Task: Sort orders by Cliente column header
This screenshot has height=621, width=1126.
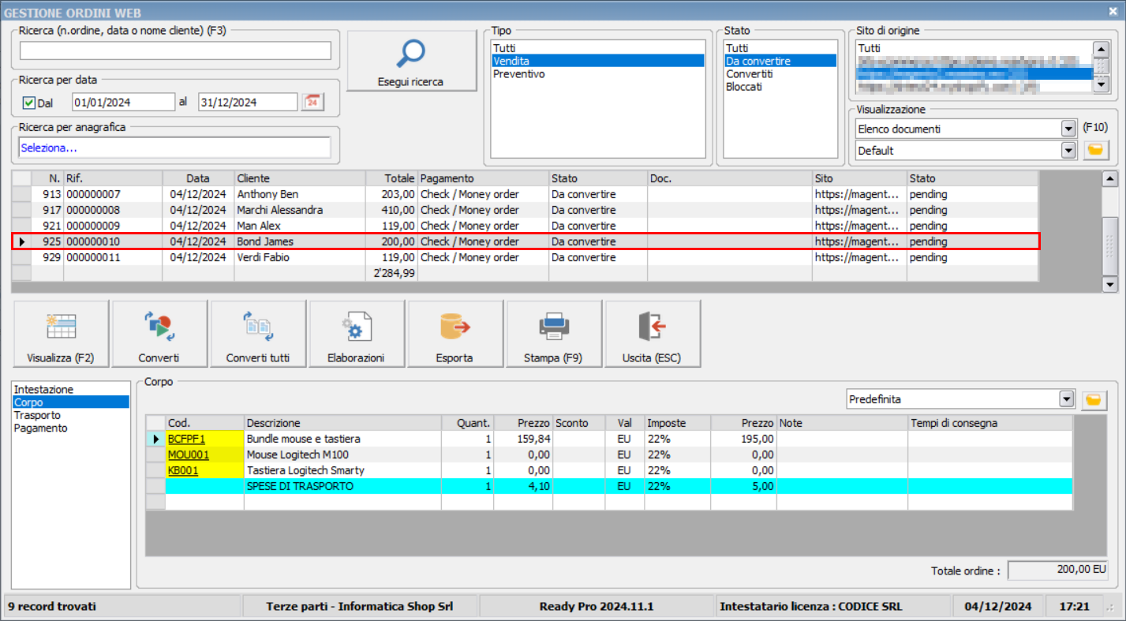Action: (x=300, y=178)
